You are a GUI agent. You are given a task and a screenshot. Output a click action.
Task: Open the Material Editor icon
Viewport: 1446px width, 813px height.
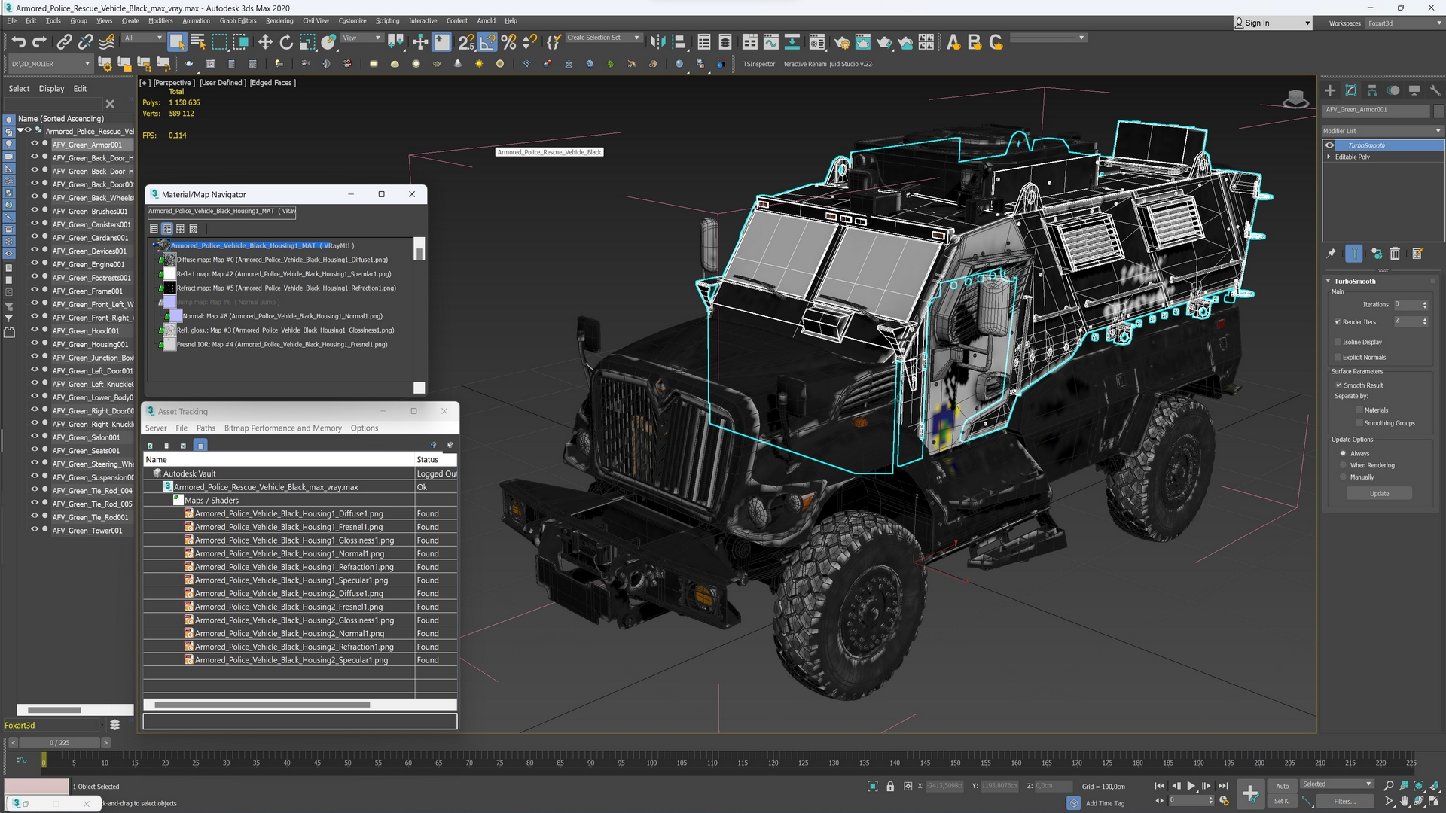click(x=817, y=42)
